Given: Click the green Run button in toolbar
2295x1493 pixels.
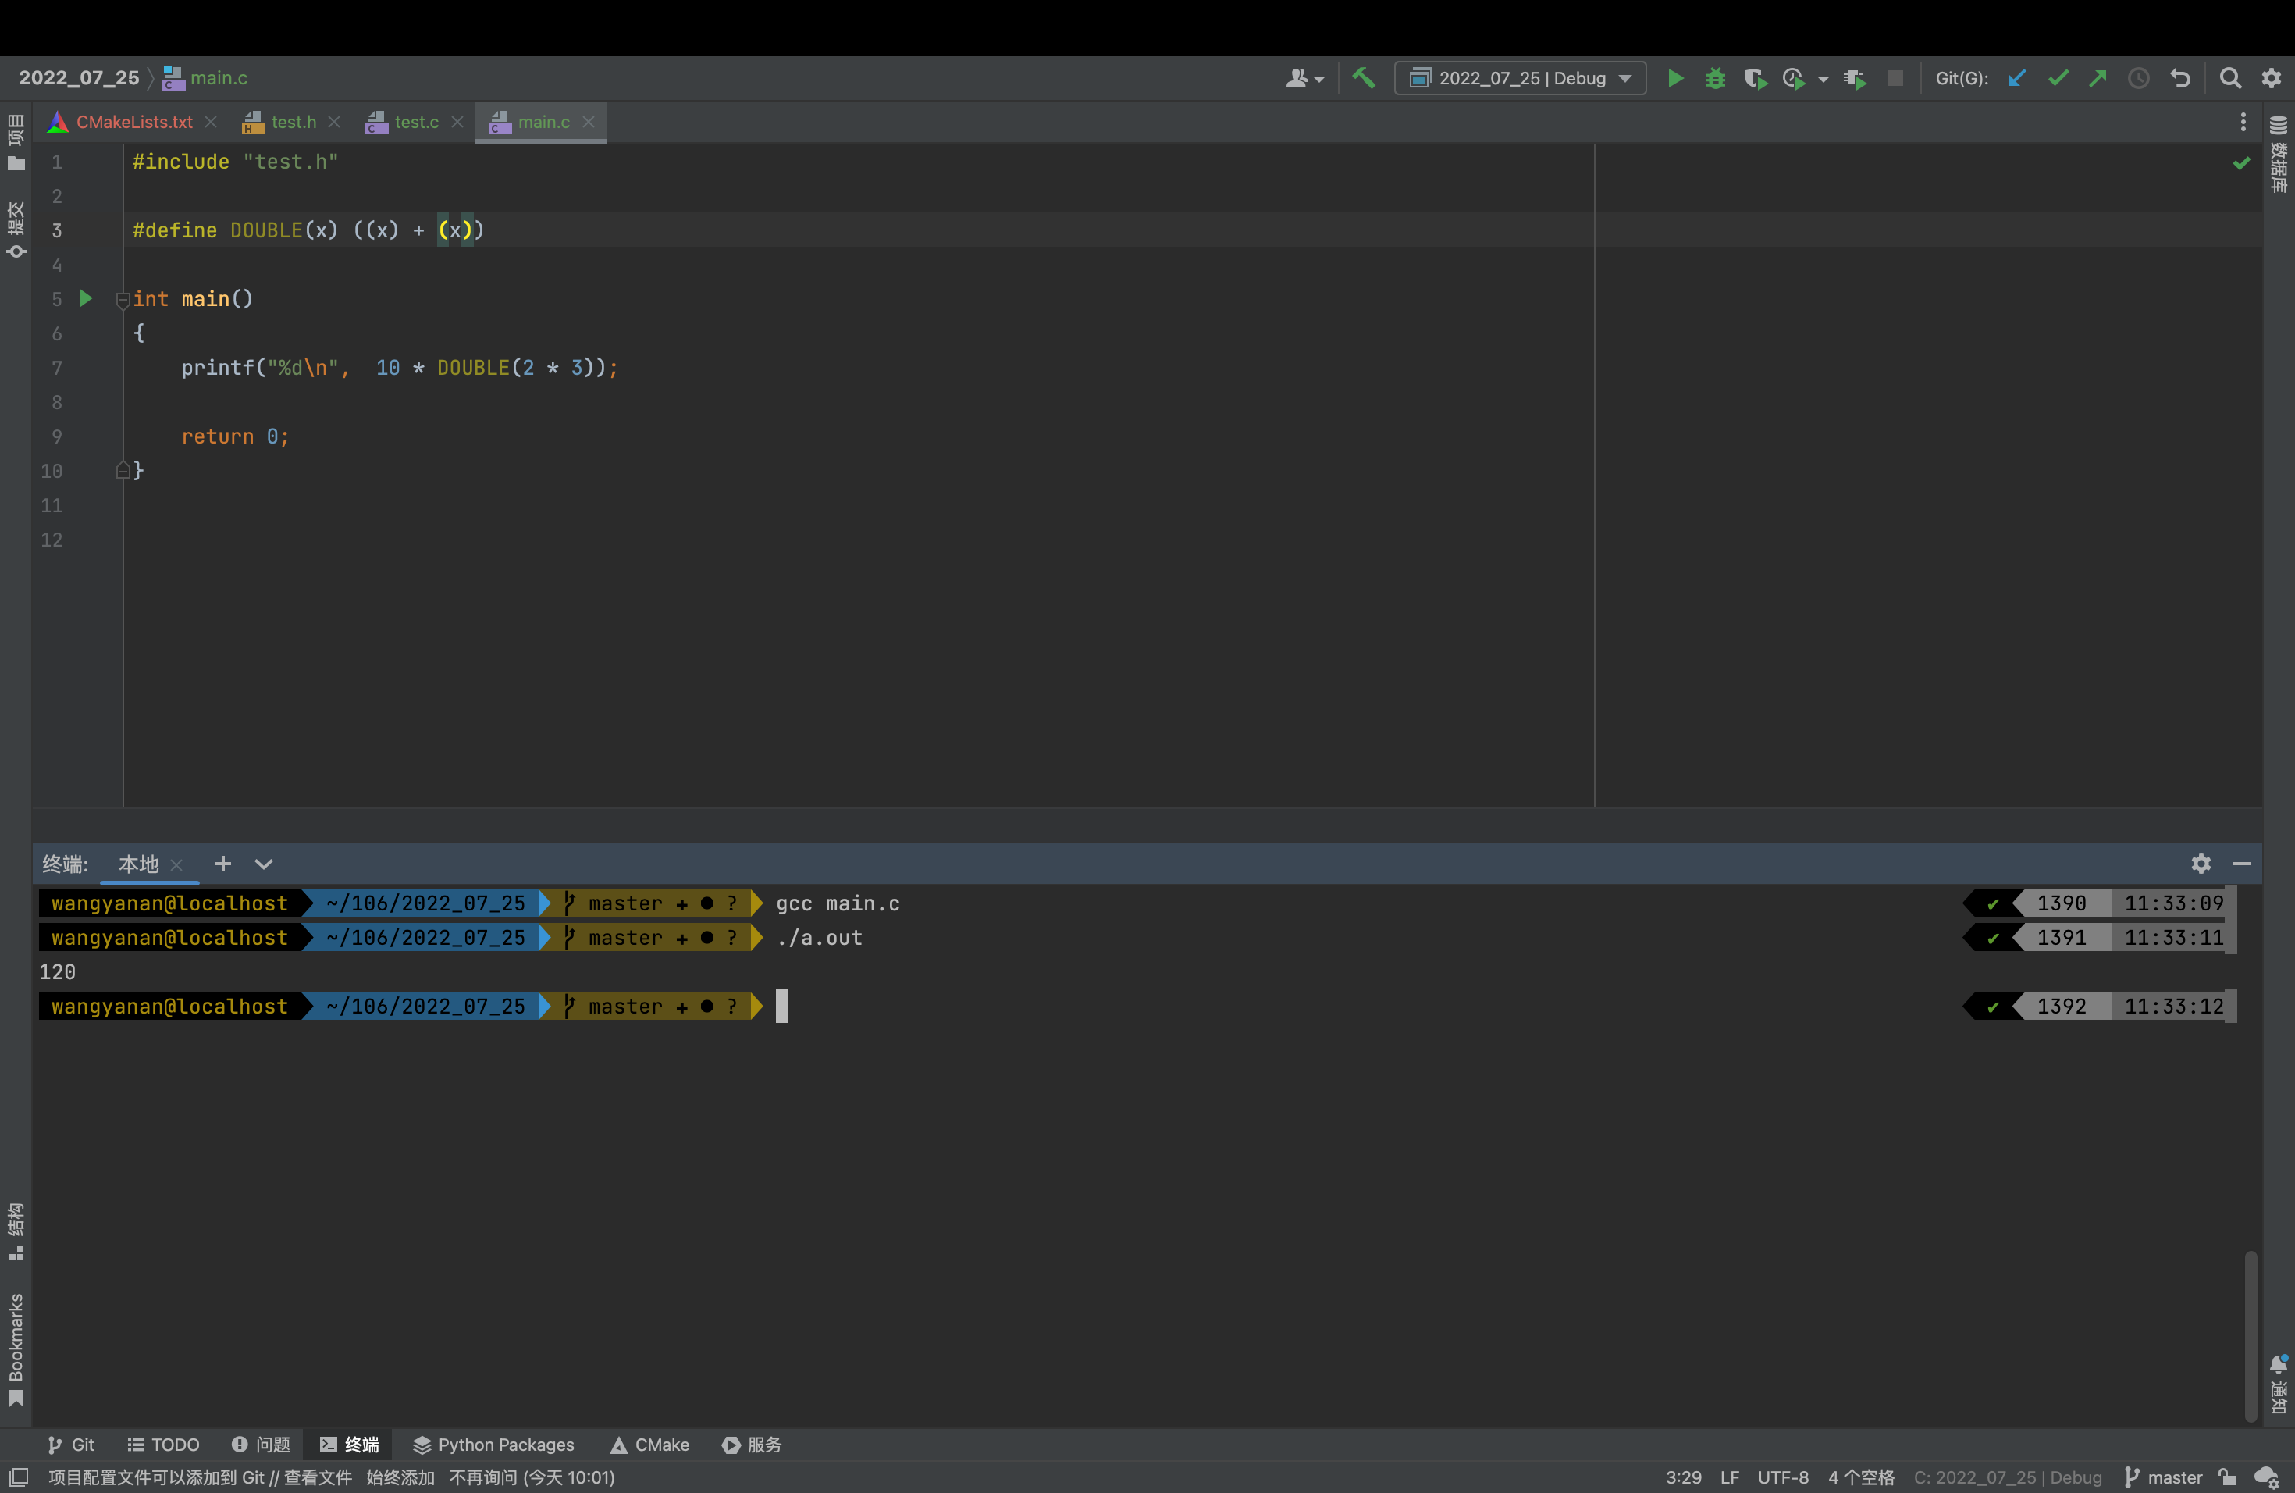Looking at the screenshot, I should tap(1676, 78).
